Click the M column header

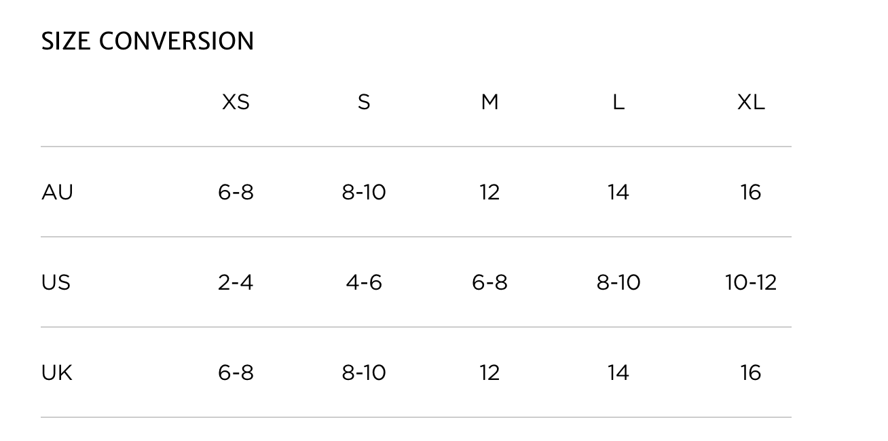click(489, 102)
